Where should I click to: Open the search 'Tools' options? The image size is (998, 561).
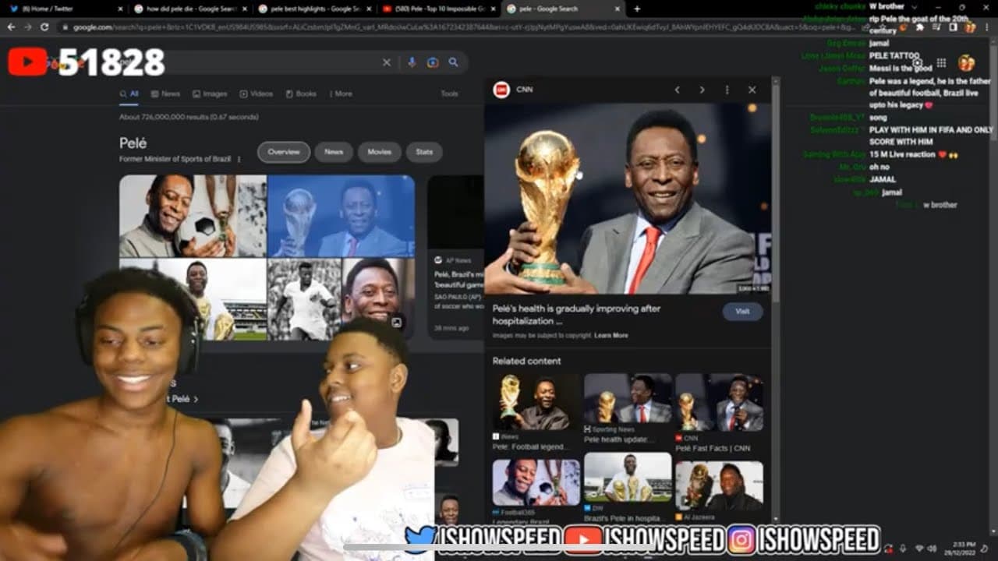coord(449,93)
